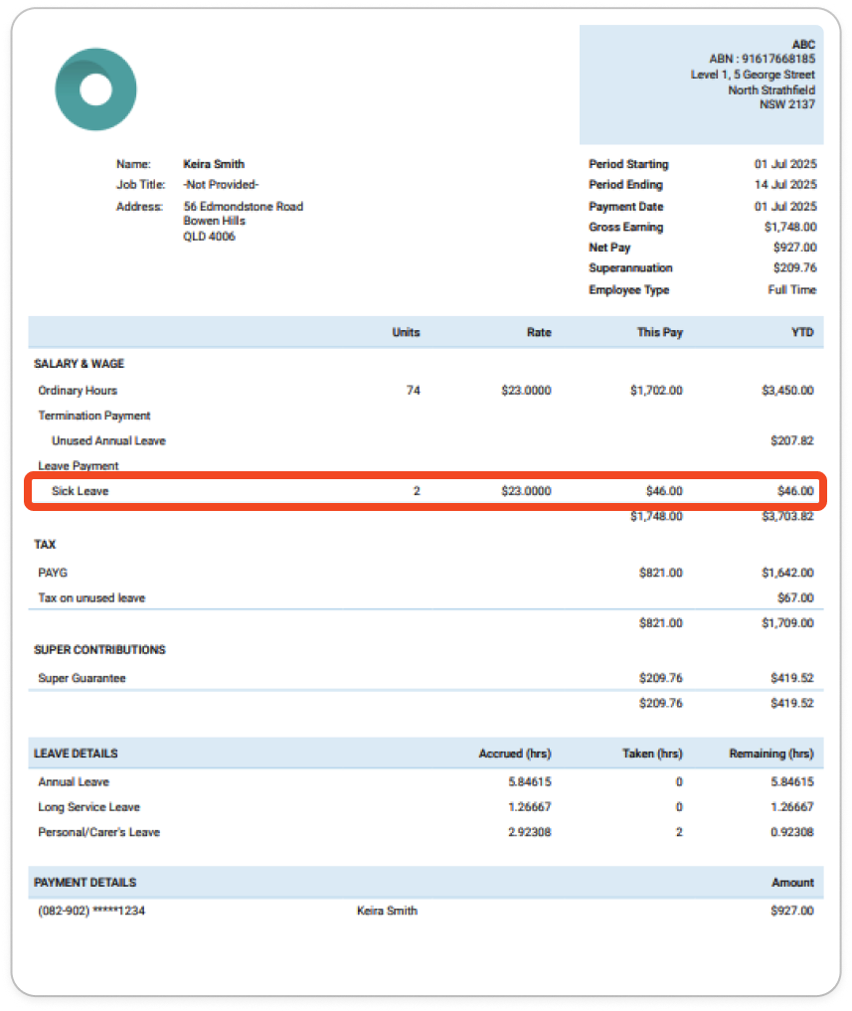
Task: Click Level 1, 5 George Street text
Action: [x=753, y=75]
